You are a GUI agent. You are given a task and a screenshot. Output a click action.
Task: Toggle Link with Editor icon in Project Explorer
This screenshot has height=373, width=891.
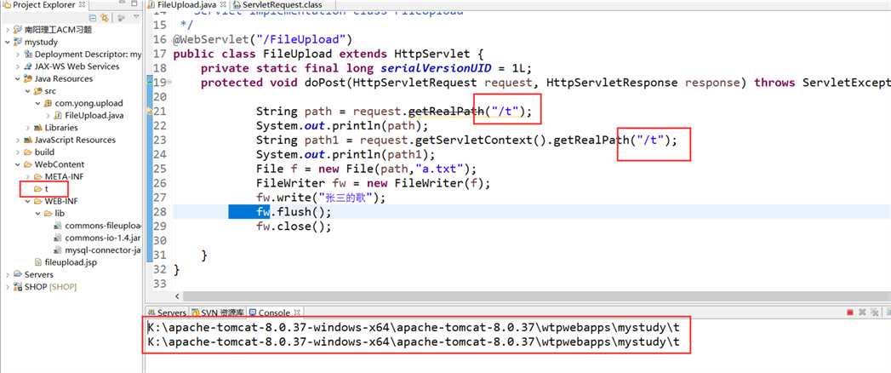pyautogui.click(x=104, y=18)
